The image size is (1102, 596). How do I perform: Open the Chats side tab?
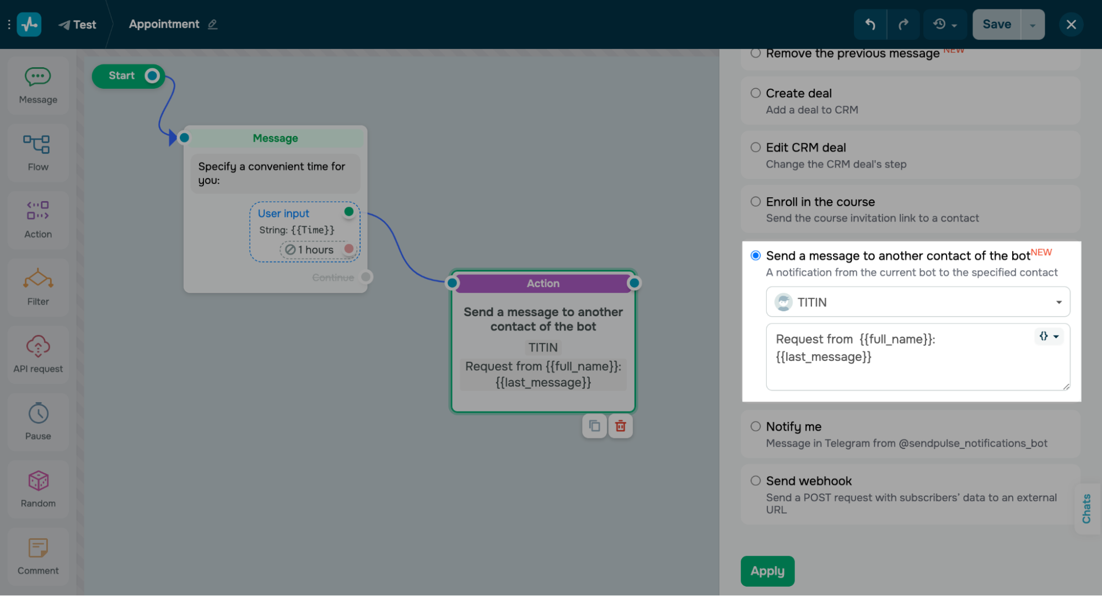click(1087, 508)
